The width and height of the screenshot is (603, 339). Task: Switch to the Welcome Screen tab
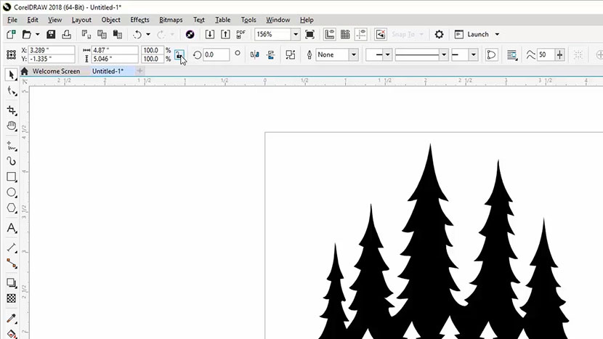55,71
